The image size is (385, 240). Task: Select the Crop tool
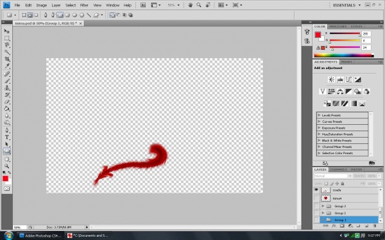(x=7, y=59)
